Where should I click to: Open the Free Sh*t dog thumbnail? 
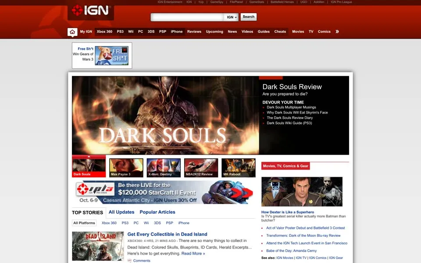coord(112,56)
